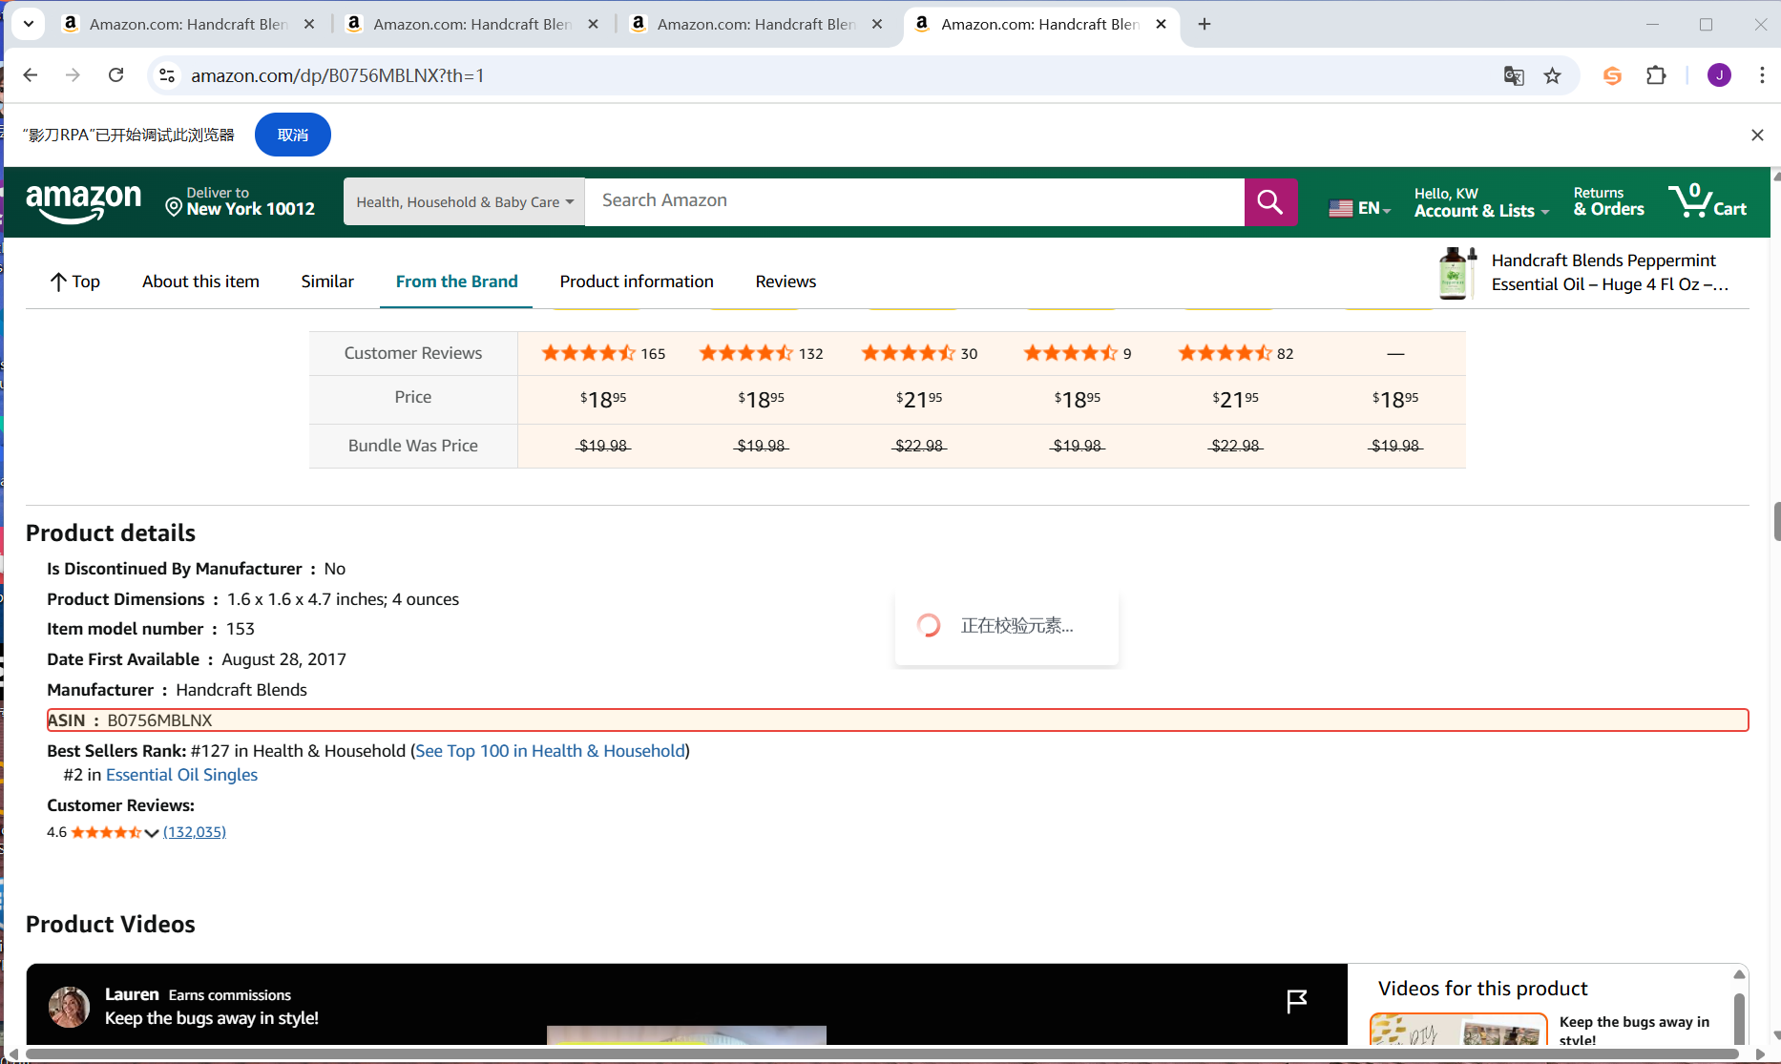Viewport: 1781px width, 1064px height.
Task: Focus the Search Amazon input field
Action: (914, 201)
